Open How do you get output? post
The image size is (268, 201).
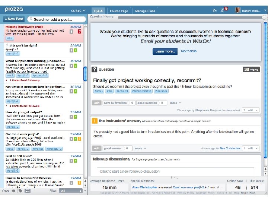point(44,119)
